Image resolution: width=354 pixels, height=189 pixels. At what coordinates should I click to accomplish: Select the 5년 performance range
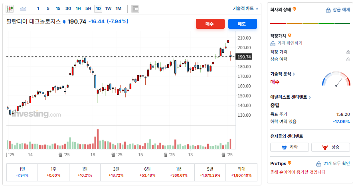point(210,172)
